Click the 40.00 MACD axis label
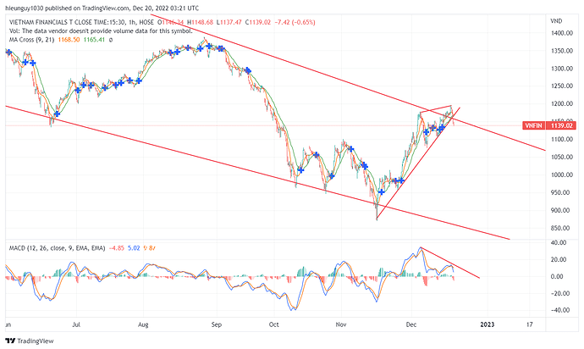Screen dimensions: 584x349 point(559,243)
